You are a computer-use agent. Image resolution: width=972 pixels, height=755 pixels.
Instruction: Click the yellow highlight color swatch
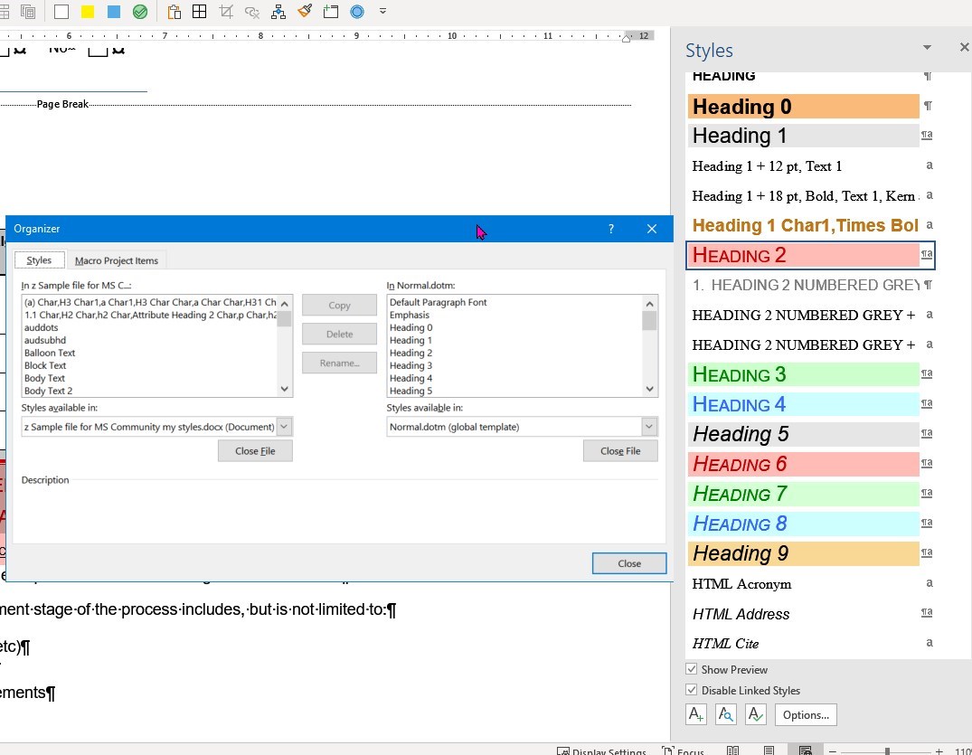(x=88, y=12)
